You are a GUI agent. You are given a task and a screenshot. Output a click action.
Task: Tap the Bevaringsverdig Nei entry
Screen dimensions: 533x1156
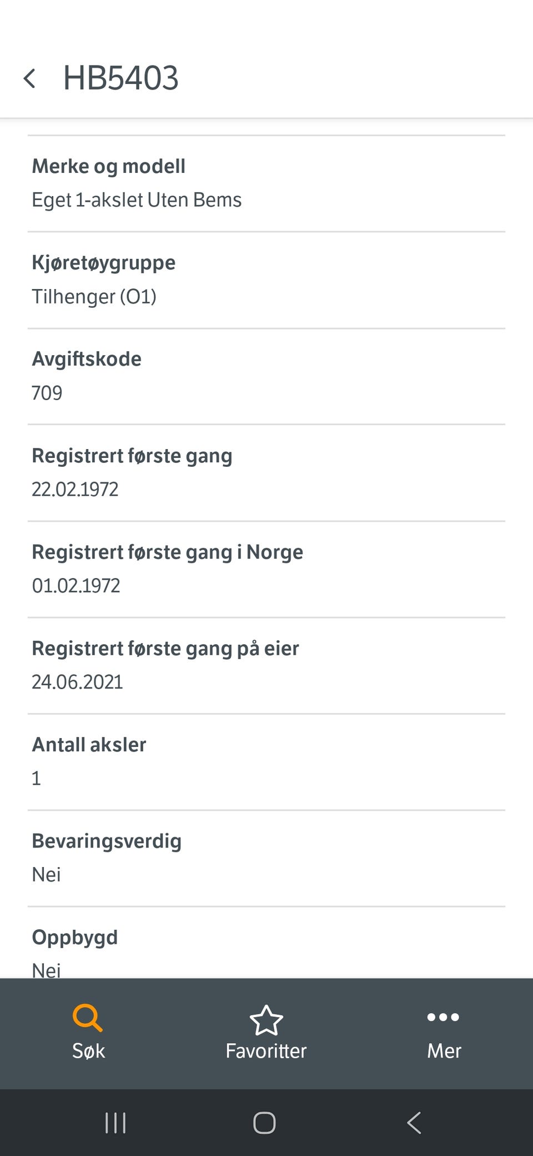point(266,858)
